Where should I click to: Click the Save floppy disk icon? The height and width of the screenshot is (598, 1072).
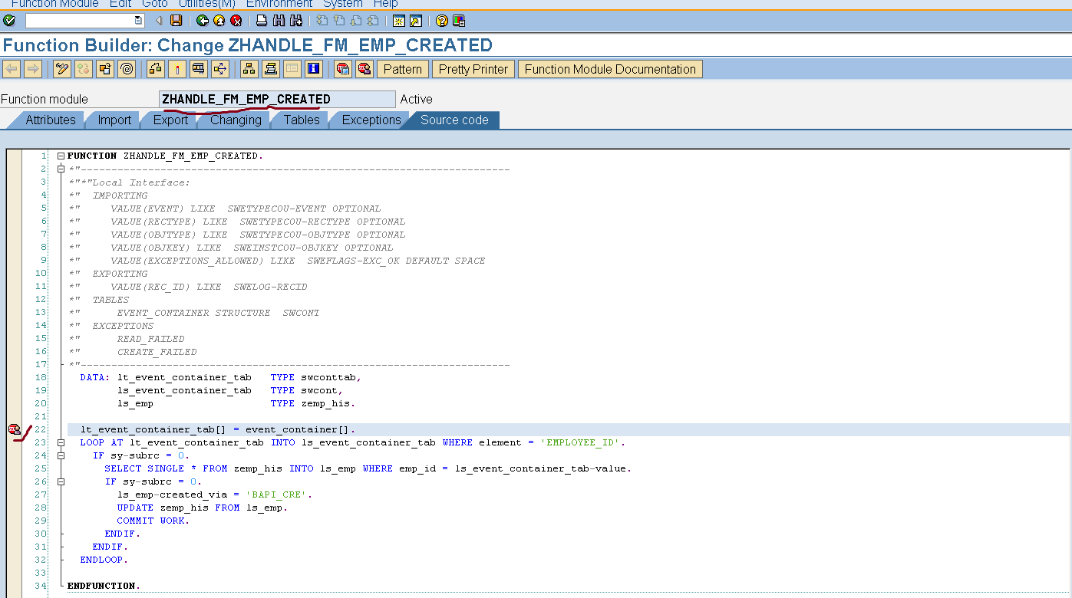[176, 21]
